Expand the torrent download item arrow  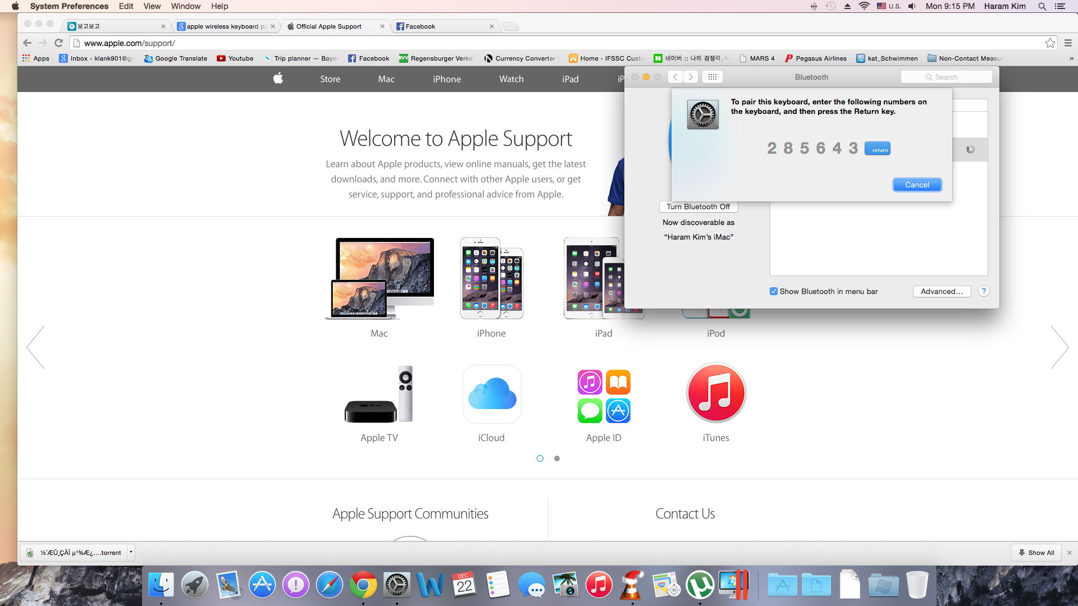coord(131,552)
